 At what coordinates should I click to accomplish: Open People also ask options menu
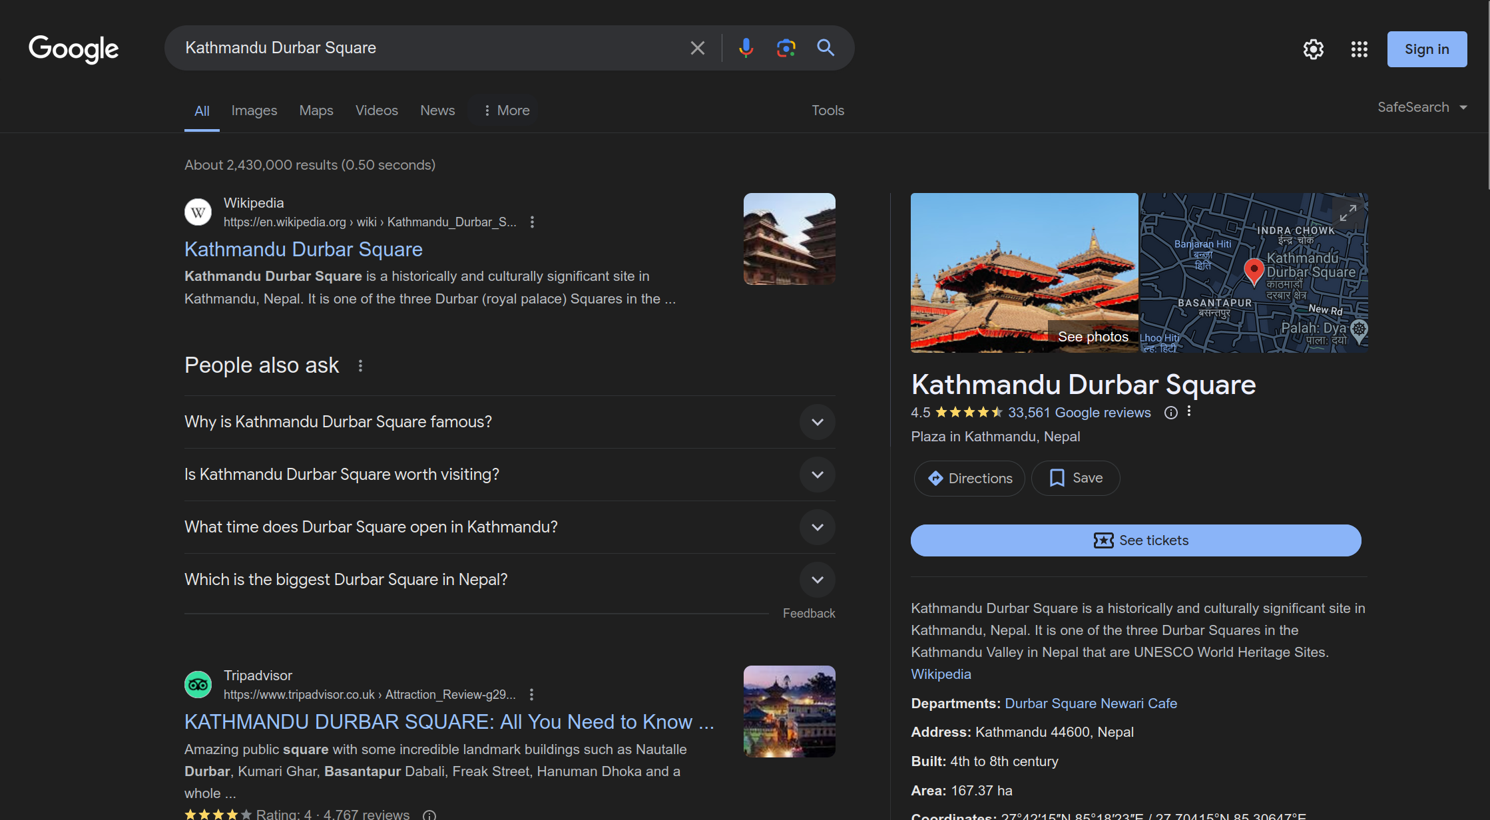360,365
